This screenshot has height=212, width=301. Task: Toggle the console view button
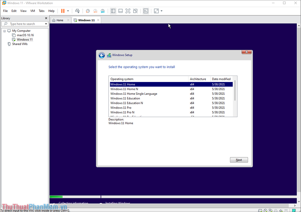click(x=146, y=11)
